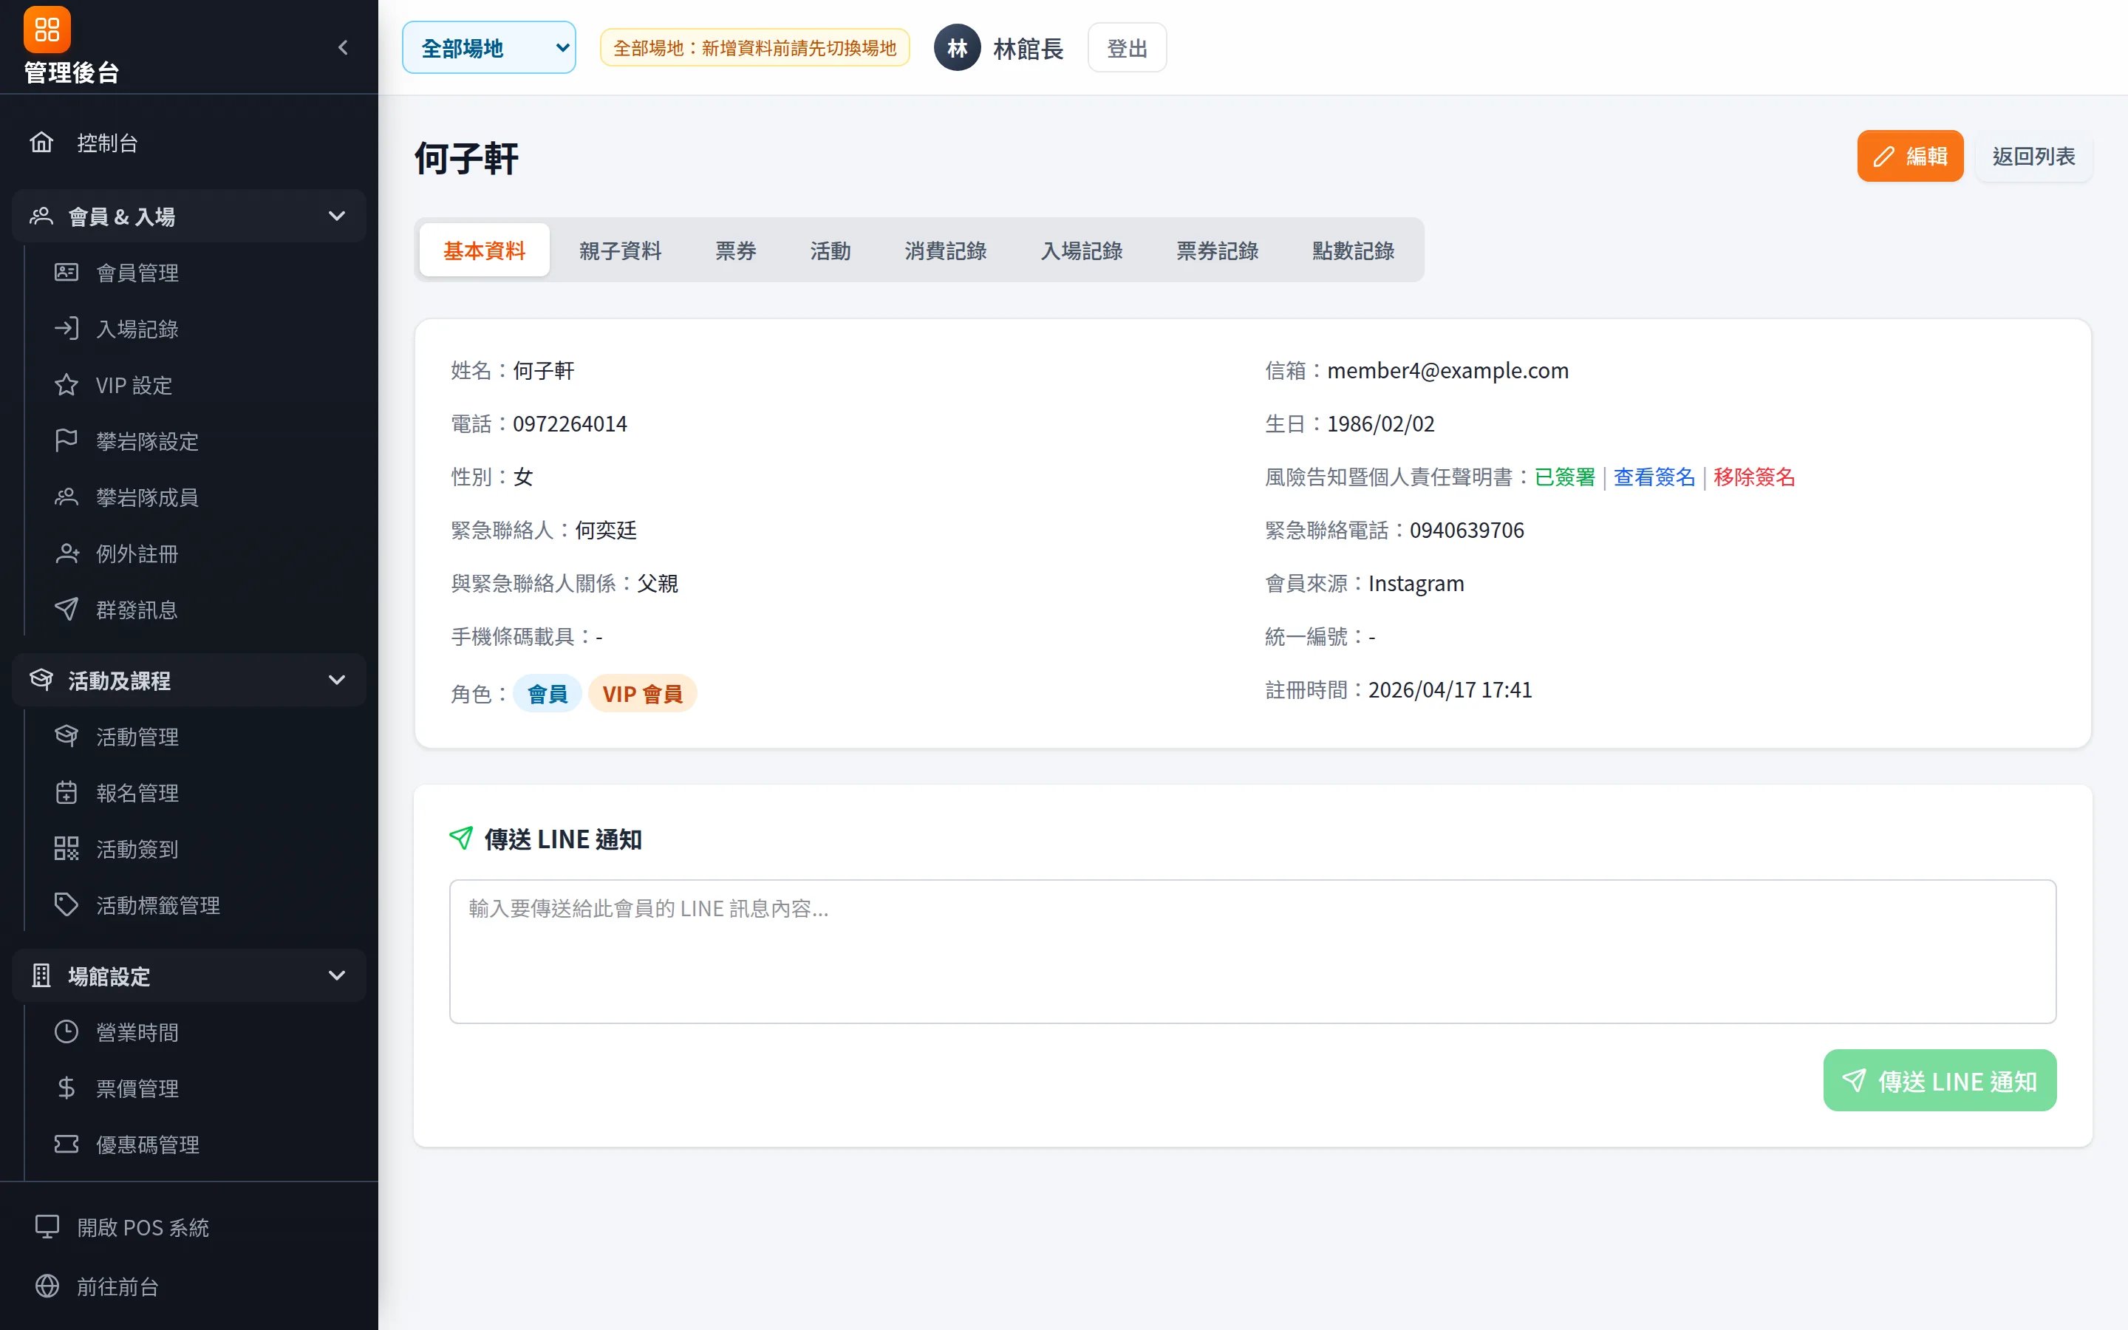Click the VIP 會員 role badge
Image resolution: width=2128 pixels, height=1330 pixels.
642,694
